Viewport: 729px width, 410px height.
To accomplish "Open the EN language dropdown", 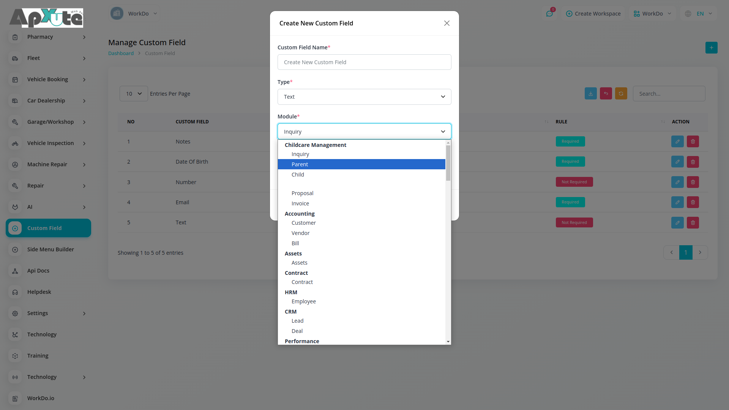I will [x=700, y=14].
